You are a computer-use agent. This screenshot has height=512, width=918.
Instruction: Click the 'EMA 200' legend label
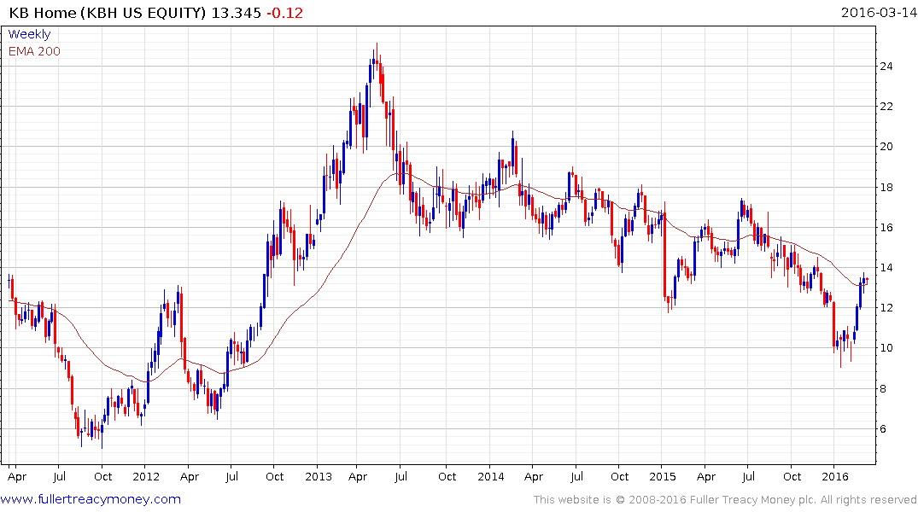(34, 51)
